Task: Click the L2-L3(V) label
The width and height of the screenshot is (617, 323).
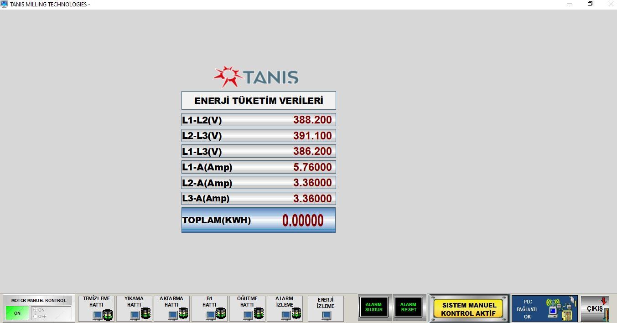Action: pos(202,136)
